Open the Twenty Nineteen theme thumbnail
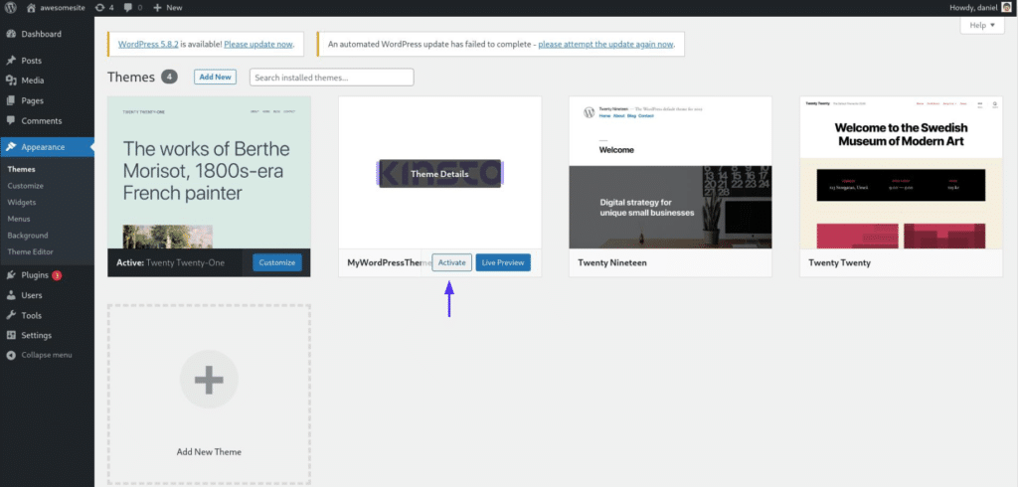The image size is (1018, 487). (x=671, y=173)
